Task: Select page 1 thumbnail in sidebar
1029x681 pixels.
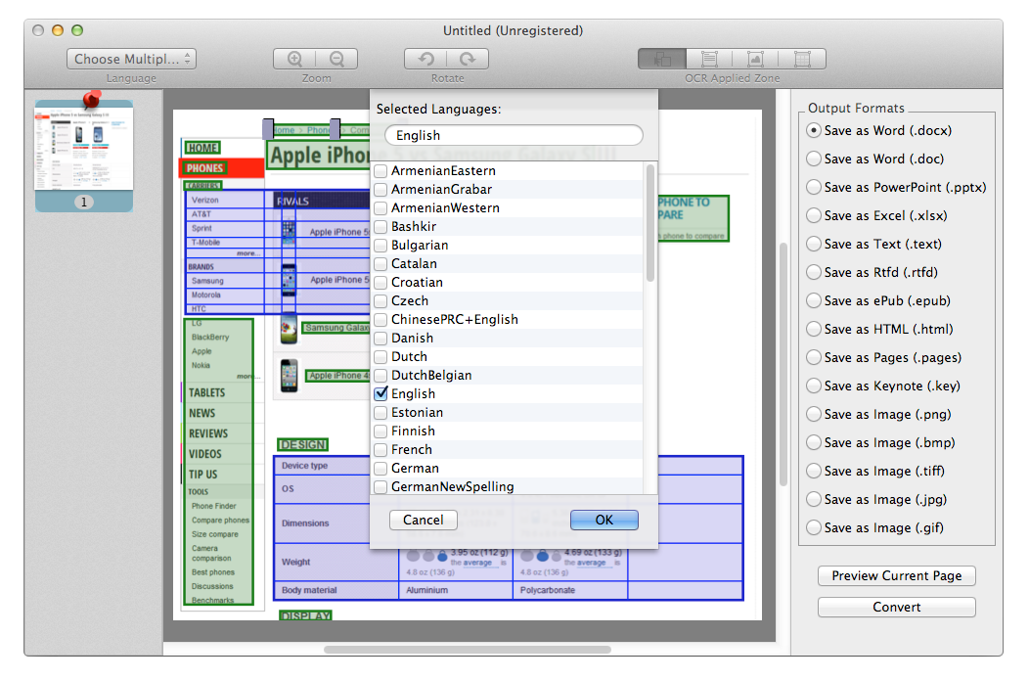Action: pyautogui.click(x=84, y=156)
